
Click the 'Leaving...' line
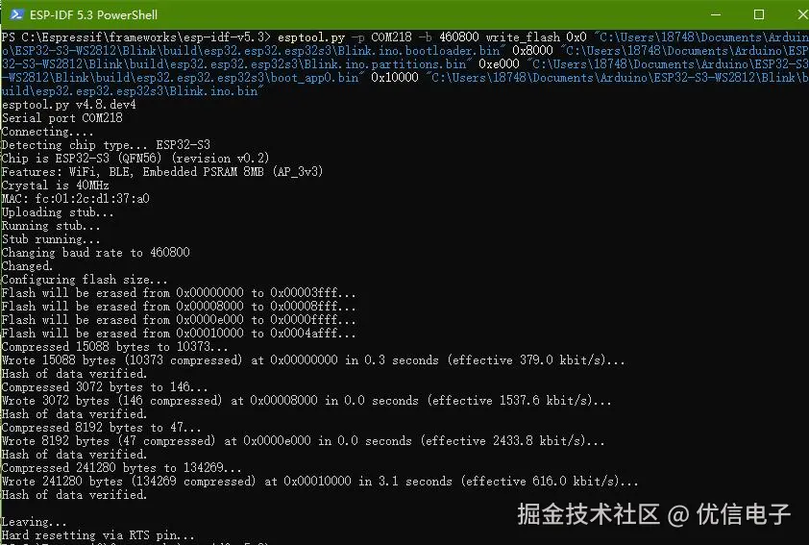tap(34, 522)
